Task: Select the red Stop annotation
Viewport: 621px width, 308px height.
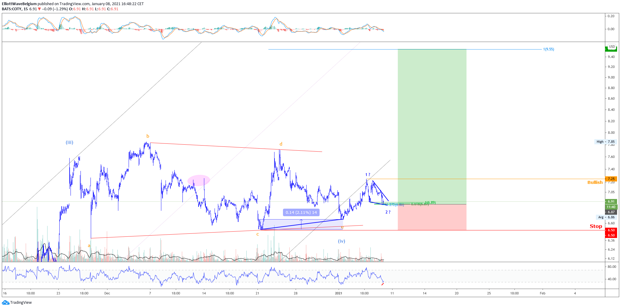Action: 596,226
